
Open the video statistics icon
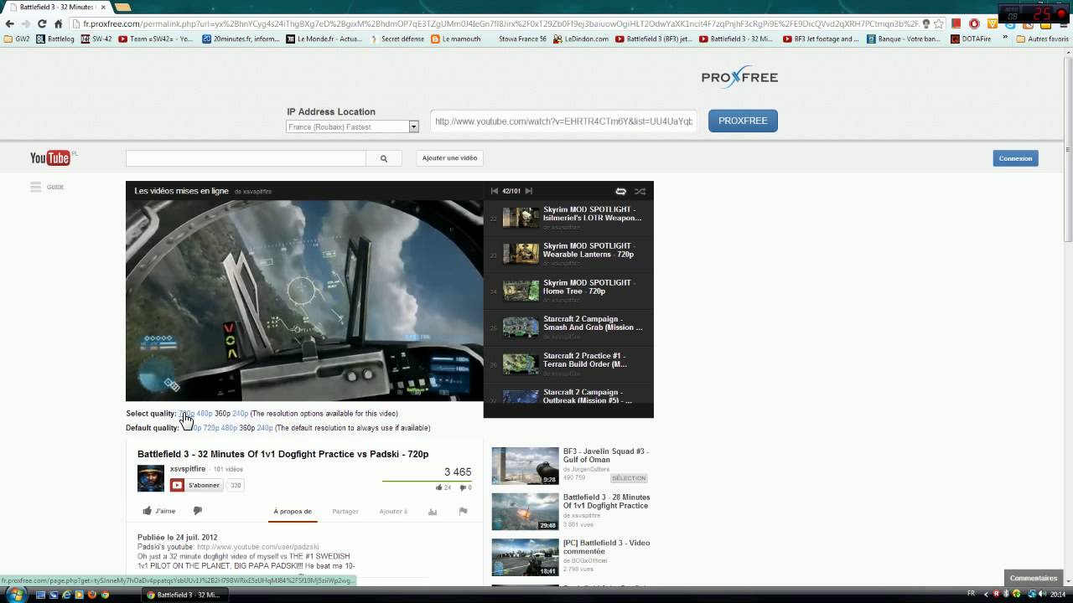[x=433, y=511]
